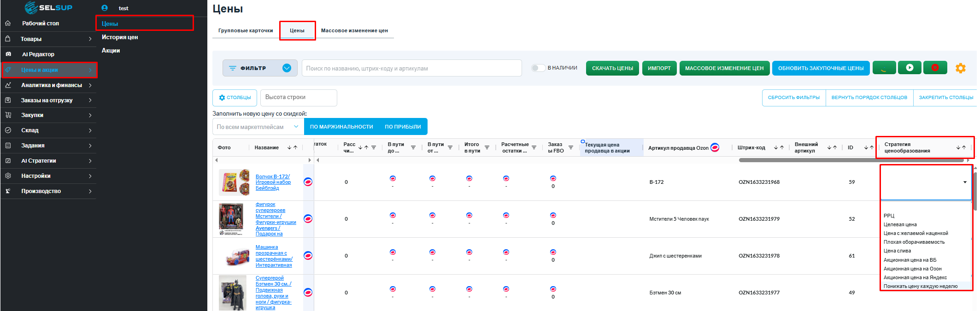Click Ozon logo in Артикул продавца header
Image resolution: width=980 pixels, height=311 pixels.
click(x=715, y=147)
